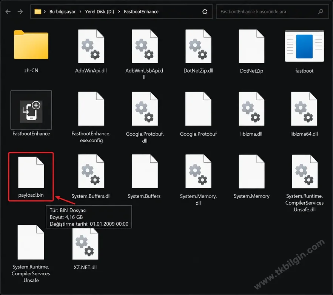Open the zh-CN folder icon
Viewport: 333px width, 295px height.
pos(31,45)
